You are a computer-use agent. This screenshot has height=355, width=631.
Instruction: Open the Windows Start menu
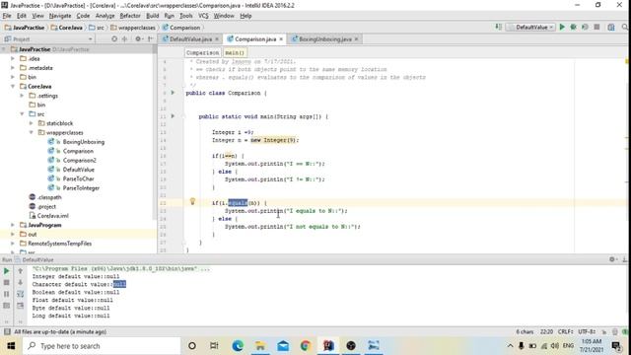pos(11,346)
